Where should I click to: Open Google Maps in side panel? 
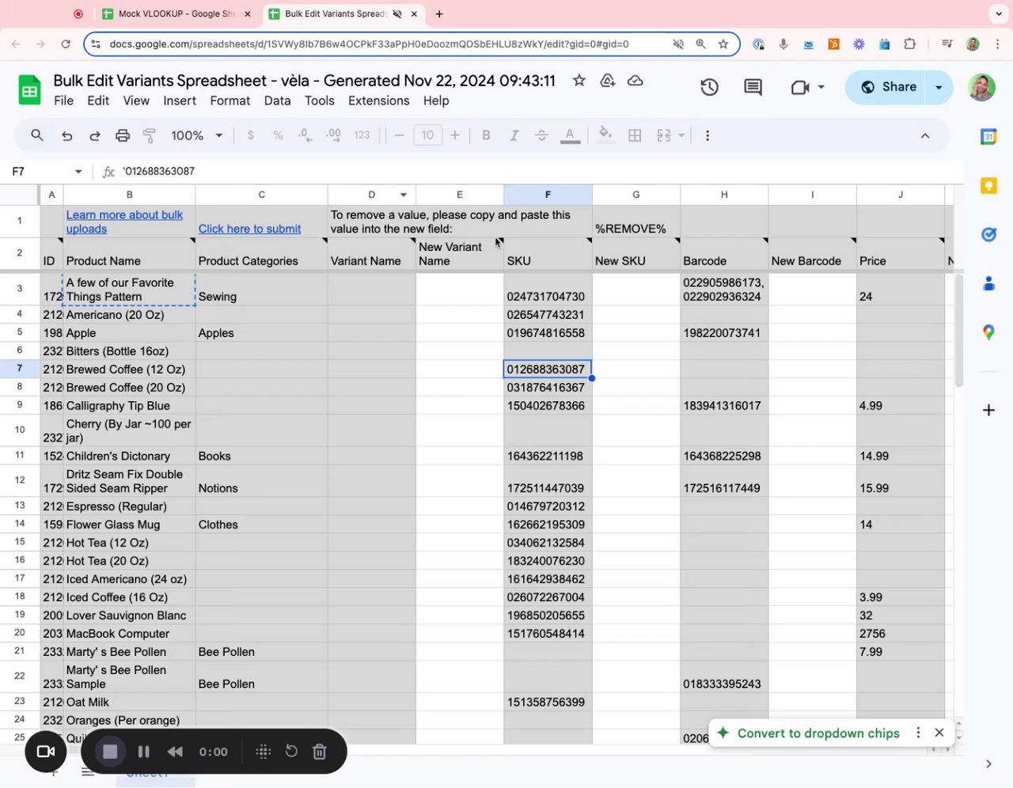click(988, 332)
